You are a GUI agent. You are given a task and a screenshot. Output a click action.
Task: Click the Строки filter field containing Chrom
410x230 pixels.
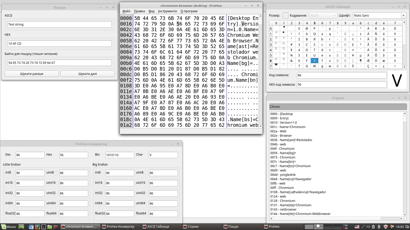point(338,107)
